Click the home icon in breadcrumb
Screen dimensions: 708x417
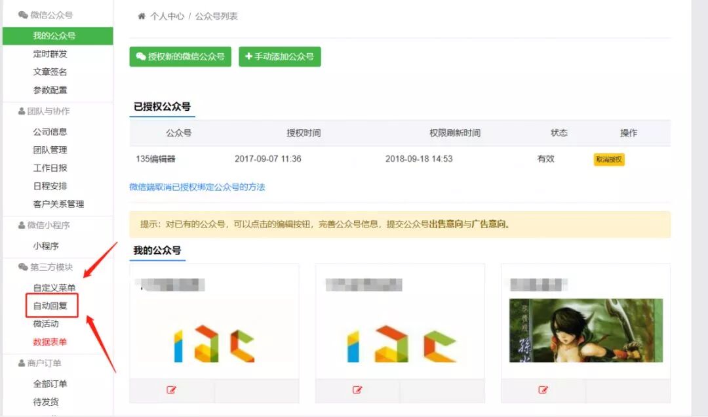click(x=141, y=16)
